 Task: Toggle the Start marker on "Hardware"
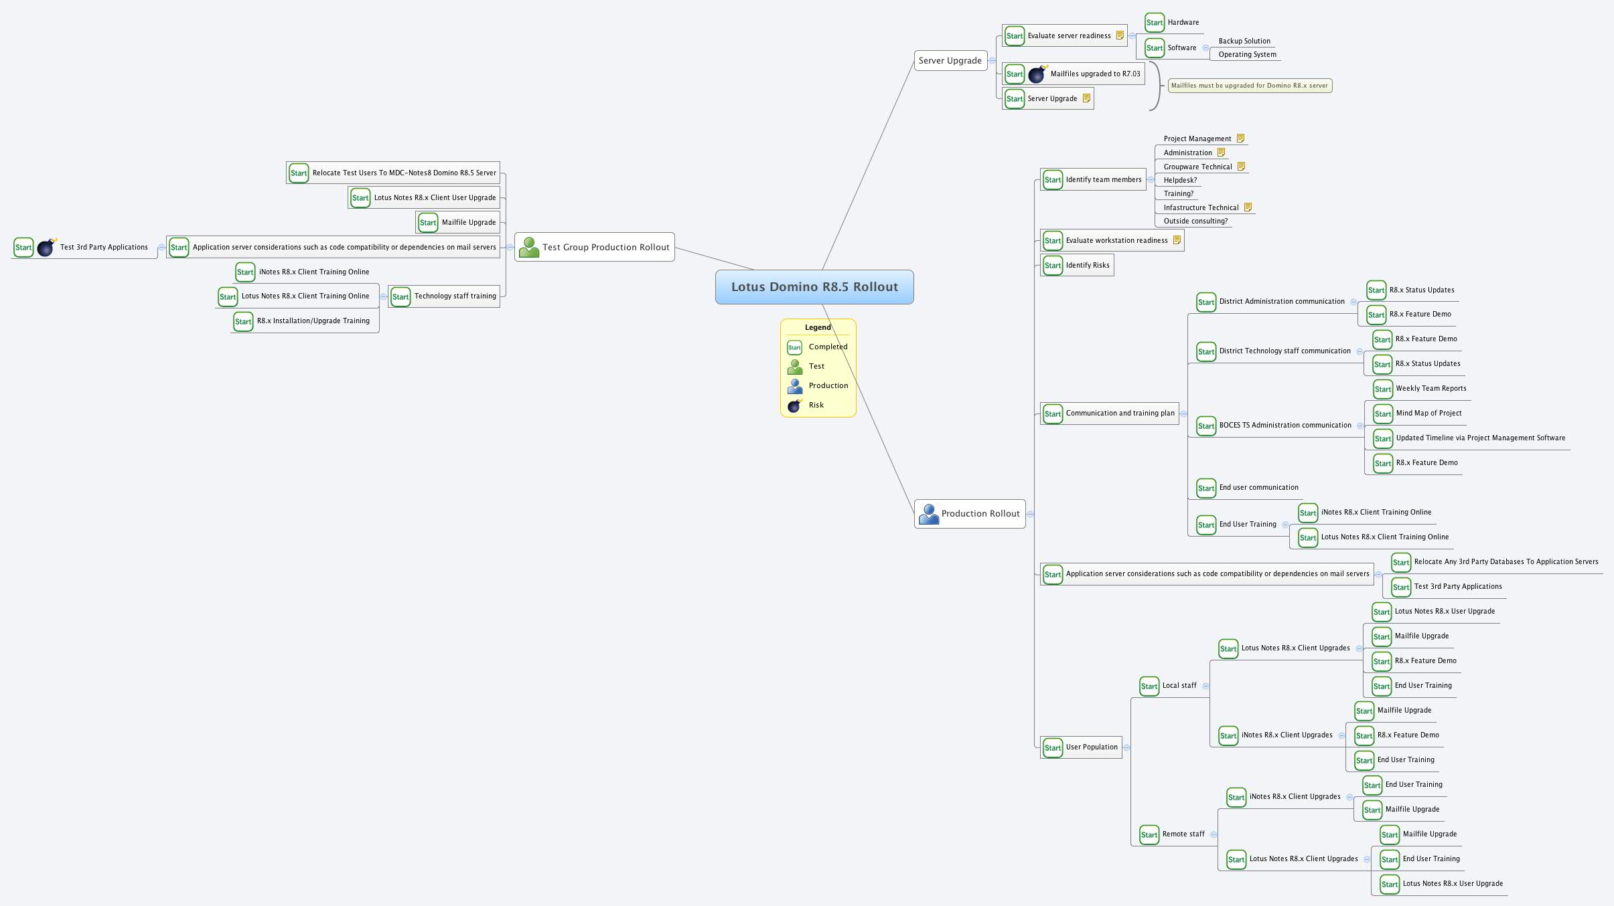(1155, 22)
